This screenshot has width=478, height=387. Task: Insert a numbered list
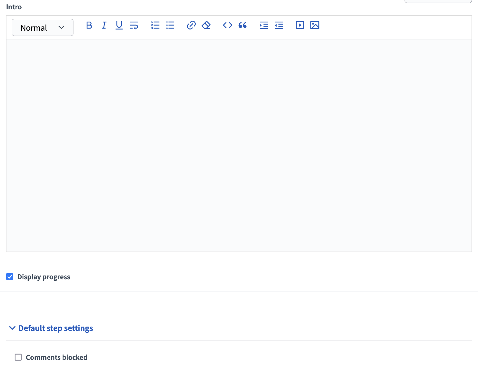pos(155,26)
